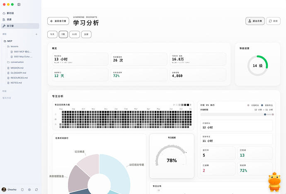The width and height of the screenshot is (286, 194).
Task: Click the in-progress count '5' card
Action: 218,153
